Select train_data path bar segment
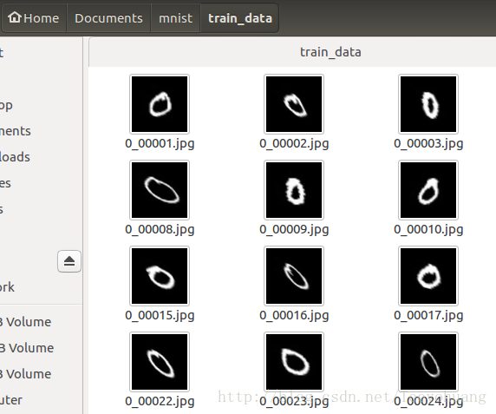This screenshot has height=414, width=496. [240, 18]
